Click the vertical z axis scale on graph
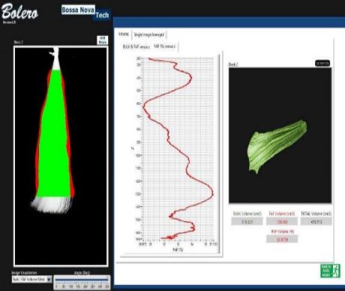This screenshot has height=291, width=345. pos(139,148)
